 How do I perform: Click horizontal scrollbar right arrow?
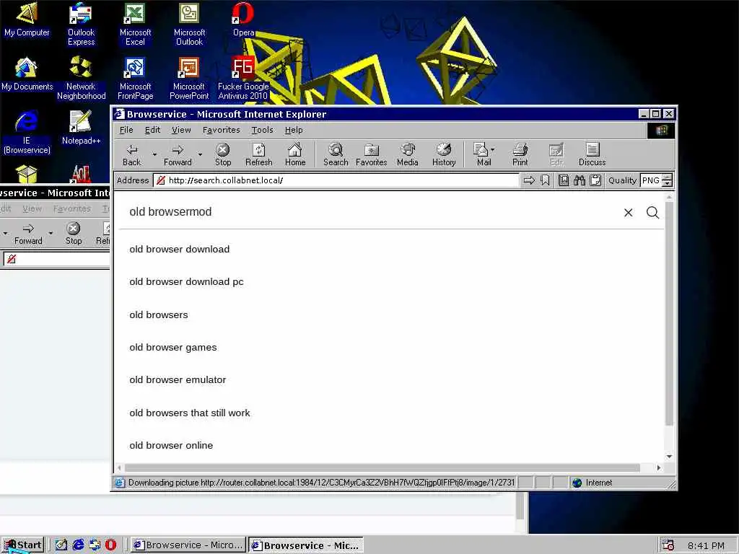(659, 467)
